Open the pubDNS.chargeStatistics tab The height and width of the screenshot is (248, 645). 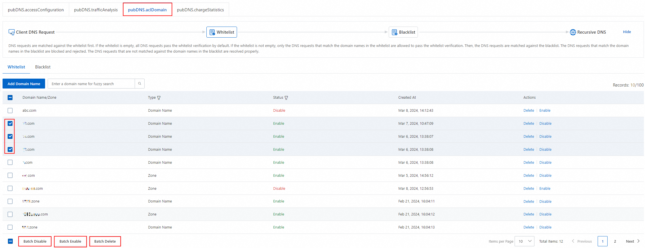(x=200, y=10)
